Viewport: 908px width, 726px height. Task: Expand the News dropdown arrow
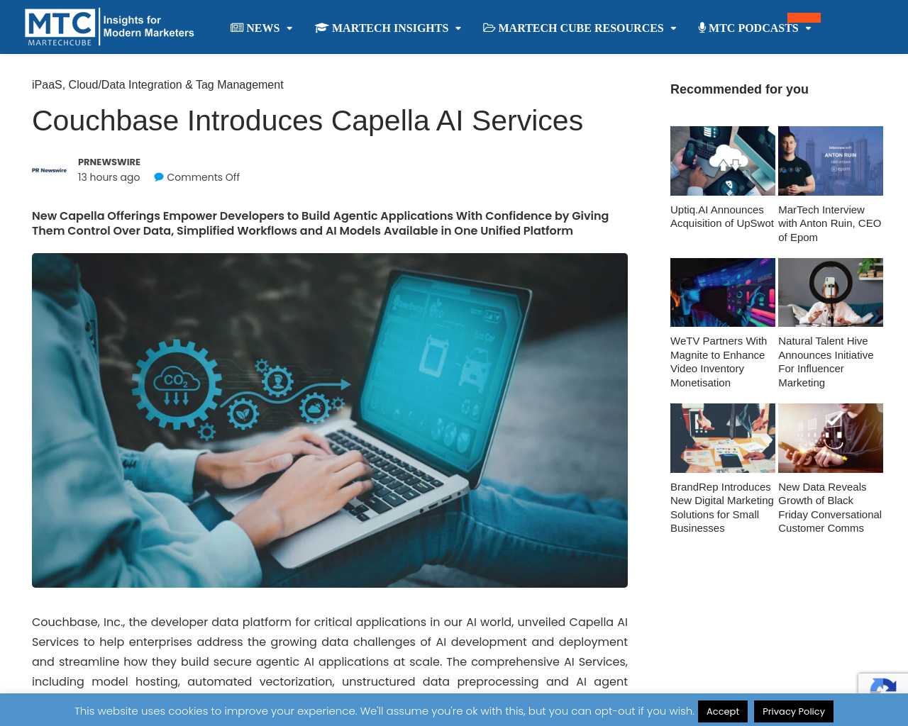[289, 28]
